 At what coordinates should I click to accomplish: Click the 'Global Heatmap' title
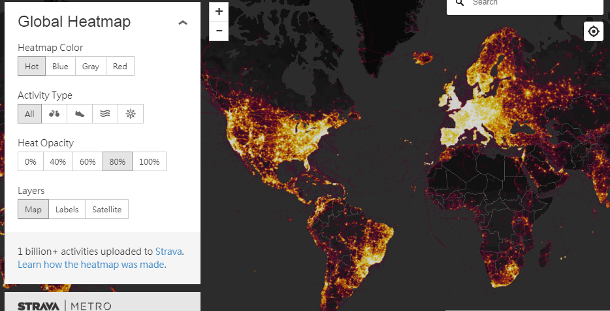[74, 22]
